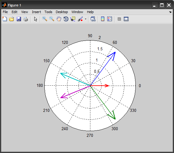Click the Print Figure icon
174x153 pixels.
(x=26, y=19)
